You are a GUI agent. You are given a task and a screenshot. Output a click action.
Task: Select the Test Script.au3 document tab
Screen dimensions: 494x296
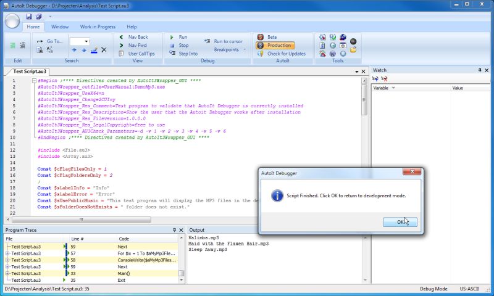pyautogui.click(x=29, y=72)
